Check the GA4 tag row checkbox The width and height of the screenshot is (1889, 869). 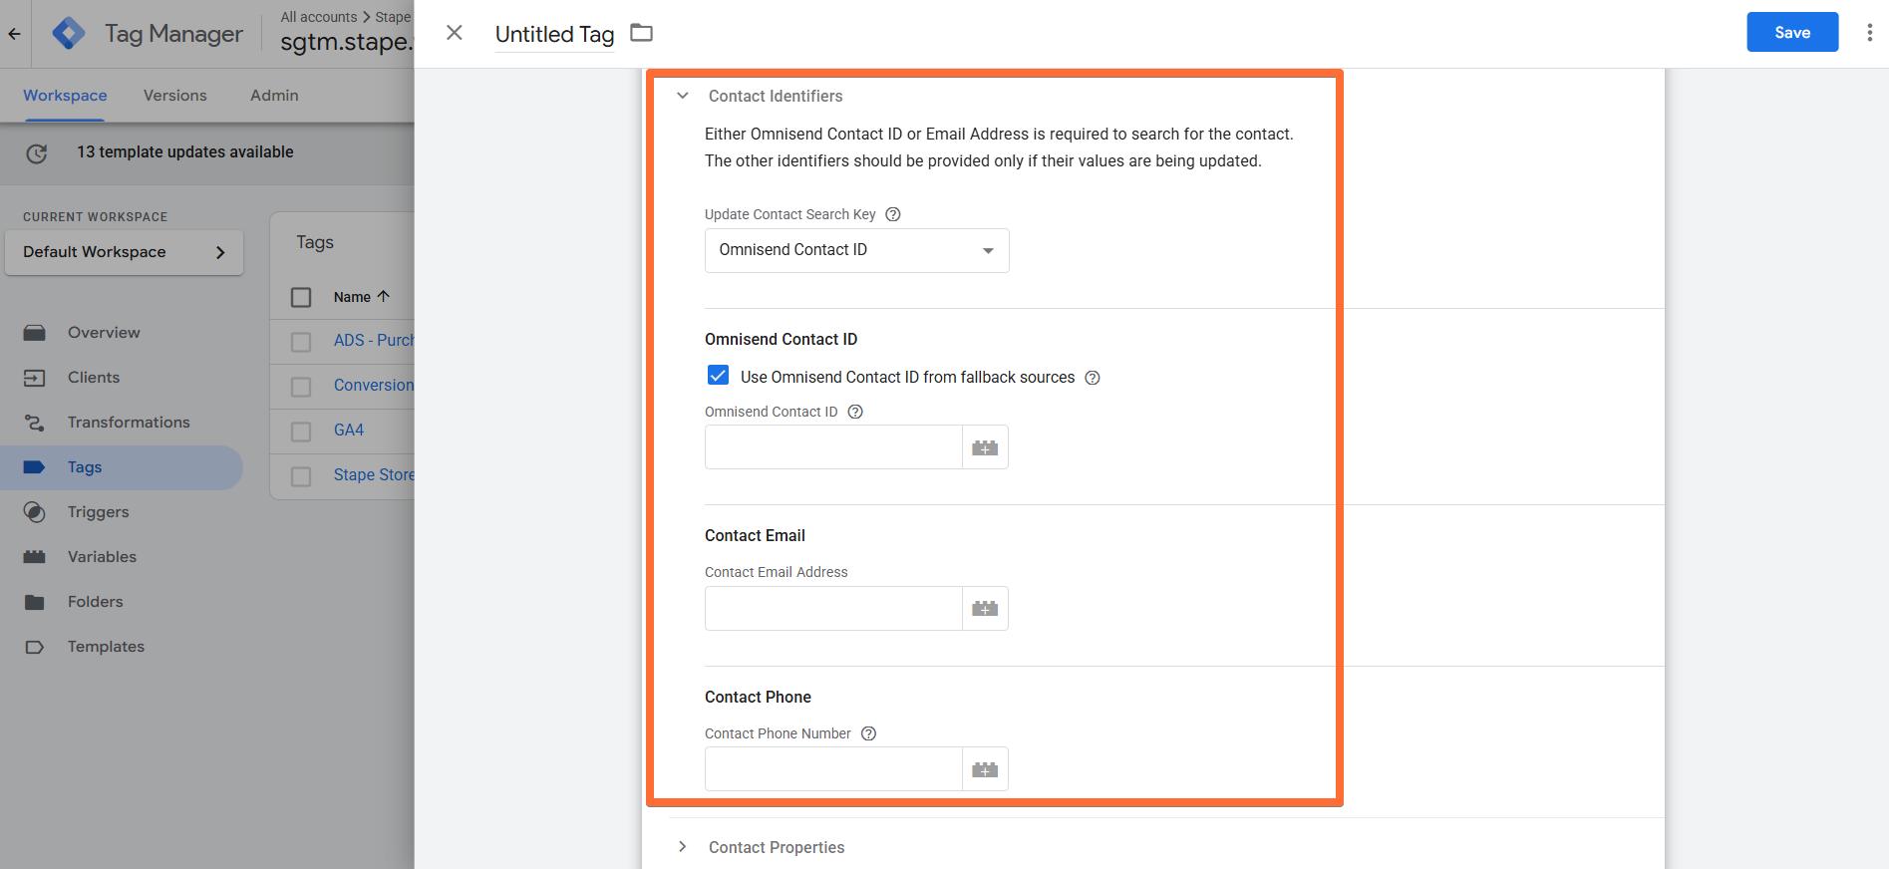click(x=301, y=432)
